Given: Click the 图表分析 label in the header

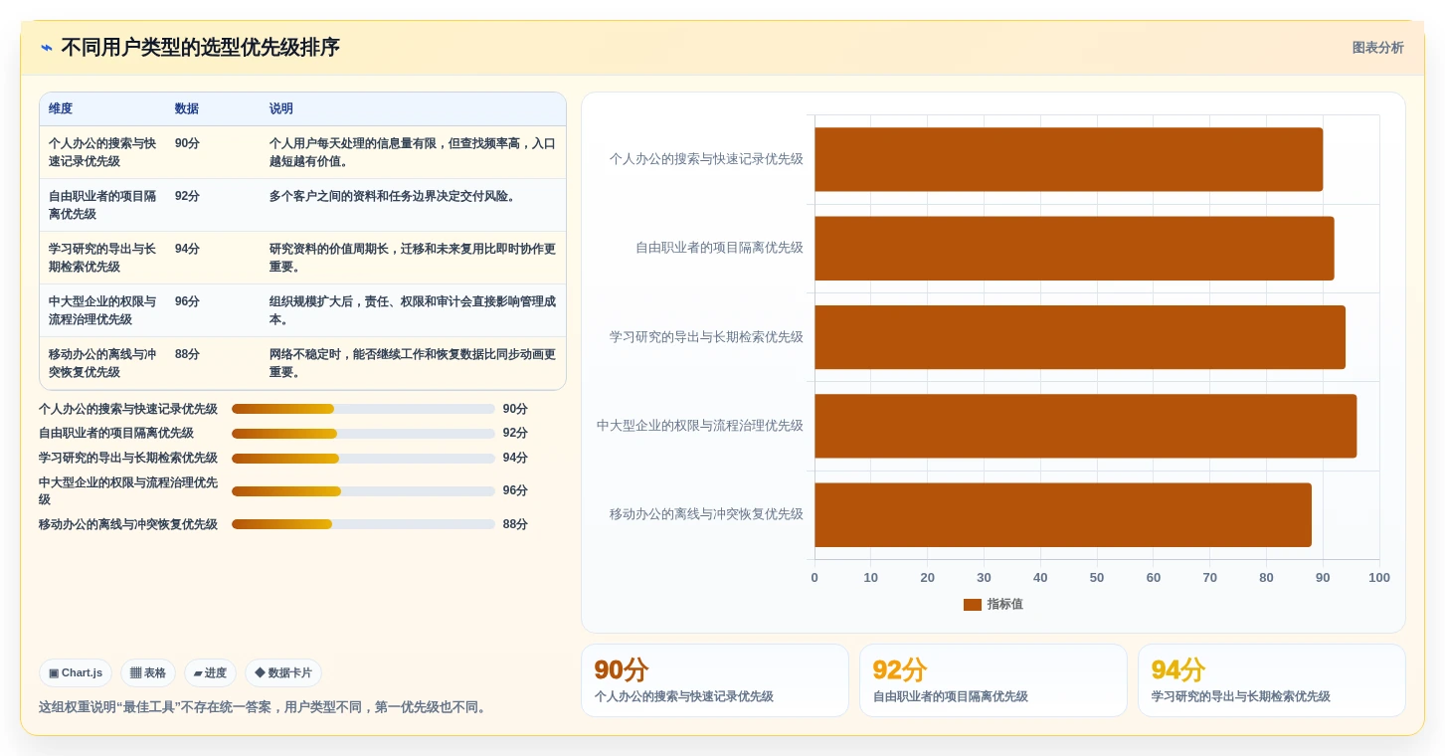Looking at the screenshot, I should pos(1377,48).
